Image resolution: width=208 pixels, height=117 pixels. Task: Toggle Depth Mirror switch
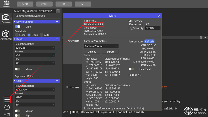pos(18,69)
